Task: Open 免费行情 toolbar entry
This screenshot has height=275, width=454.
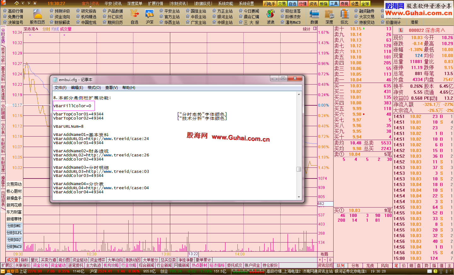Action: point(13,17)
